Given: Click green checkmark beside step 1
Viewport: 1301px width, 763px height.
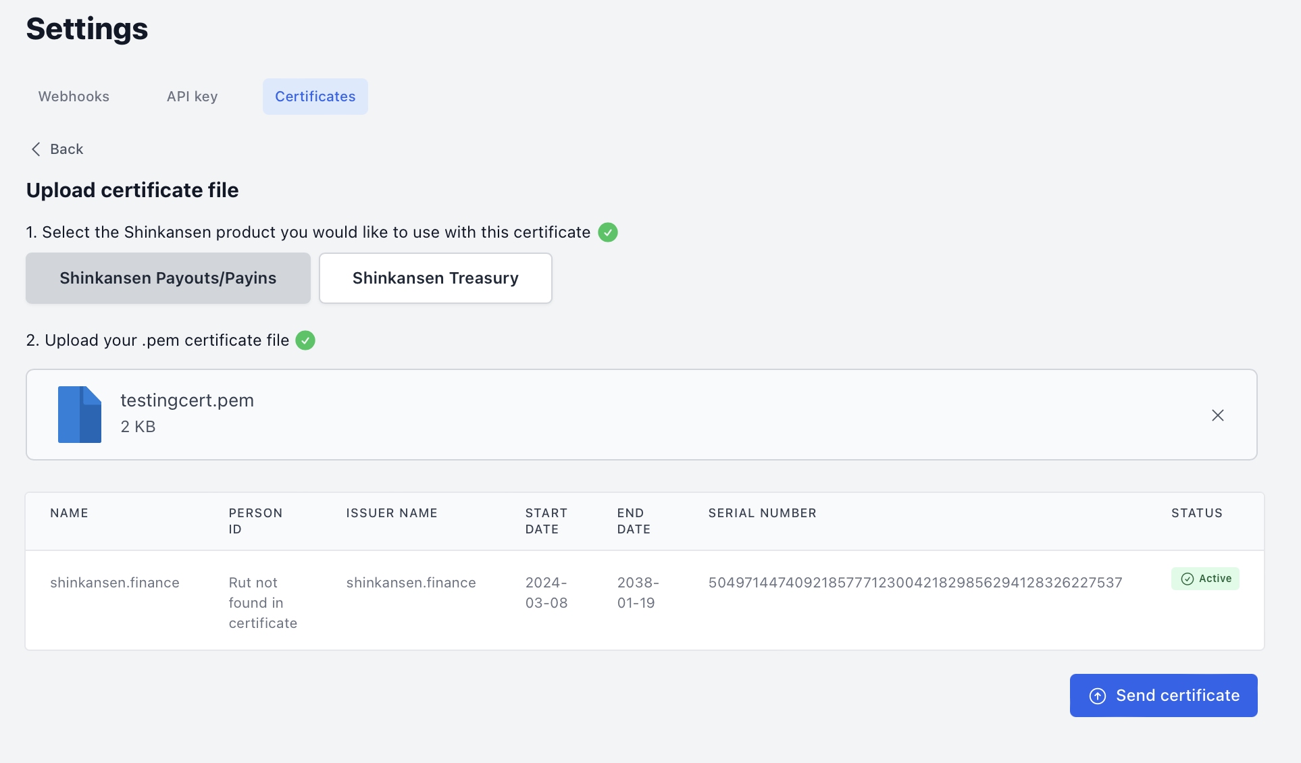Looking at the screenshot, I should coord(608,232).
